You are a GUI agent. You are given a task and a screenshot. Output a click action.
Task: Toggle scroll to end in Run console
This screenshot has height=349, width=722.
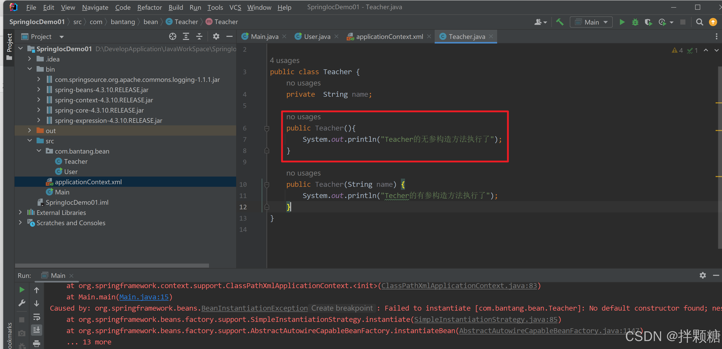coord(37,330)
